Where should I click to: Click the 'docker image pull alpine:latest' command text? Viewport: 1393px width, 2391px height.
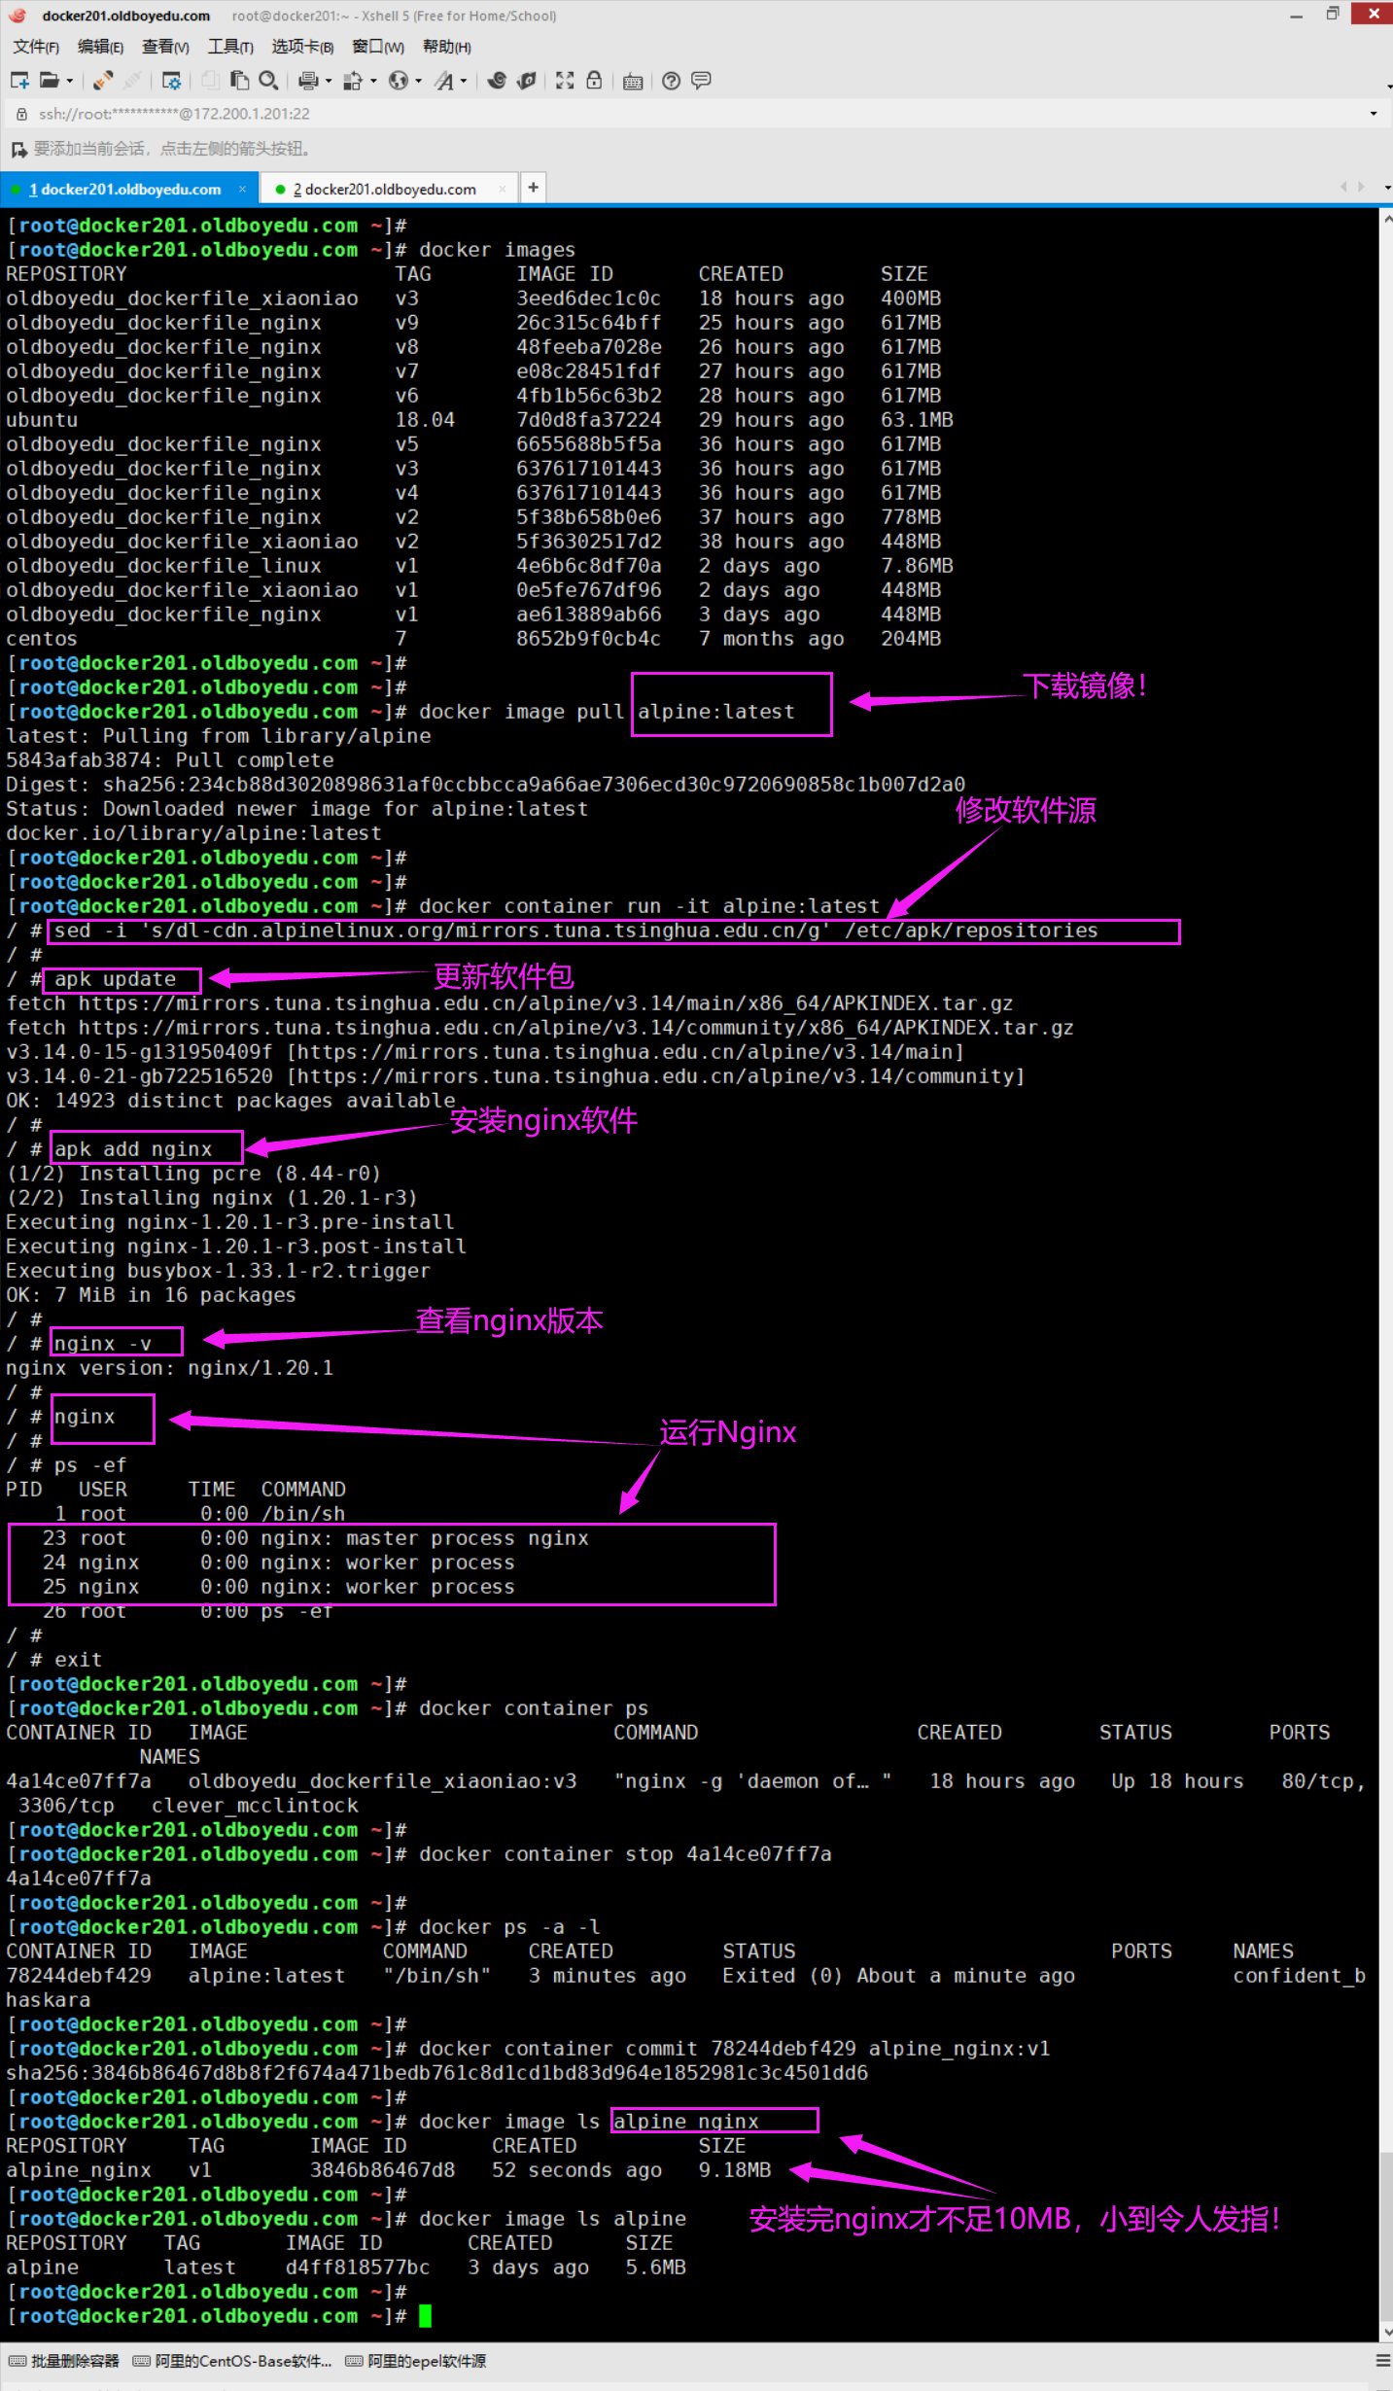[607, 712]
